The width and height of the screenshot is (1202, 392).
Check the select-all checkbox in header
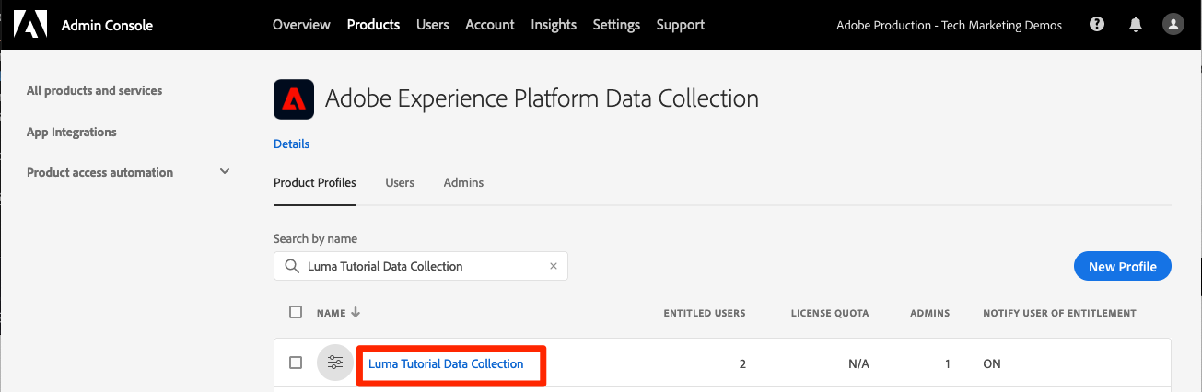point(296,312)
